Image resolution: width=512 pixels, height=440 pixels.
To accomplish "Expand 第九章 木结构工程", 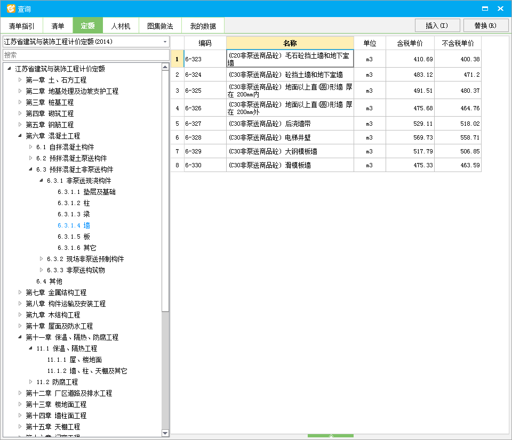I will click(20, 315).
